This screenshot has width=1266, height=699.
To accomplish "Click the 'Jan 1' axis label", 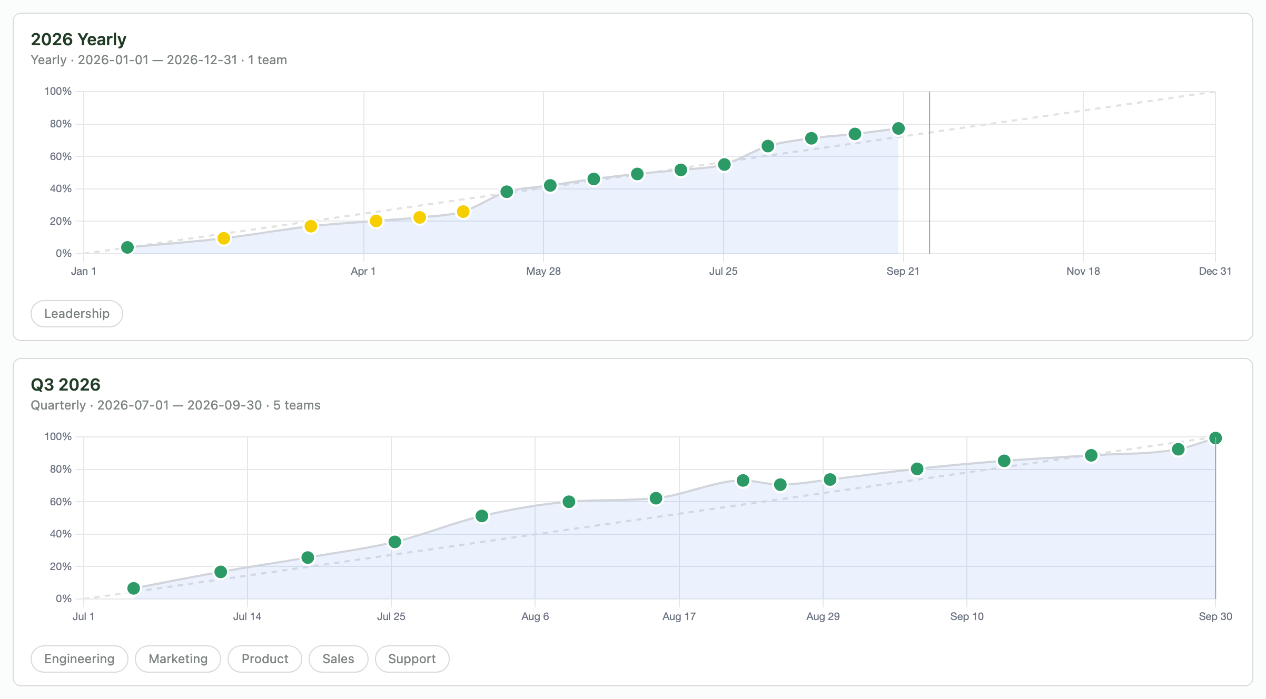I will tap(84, 271).
